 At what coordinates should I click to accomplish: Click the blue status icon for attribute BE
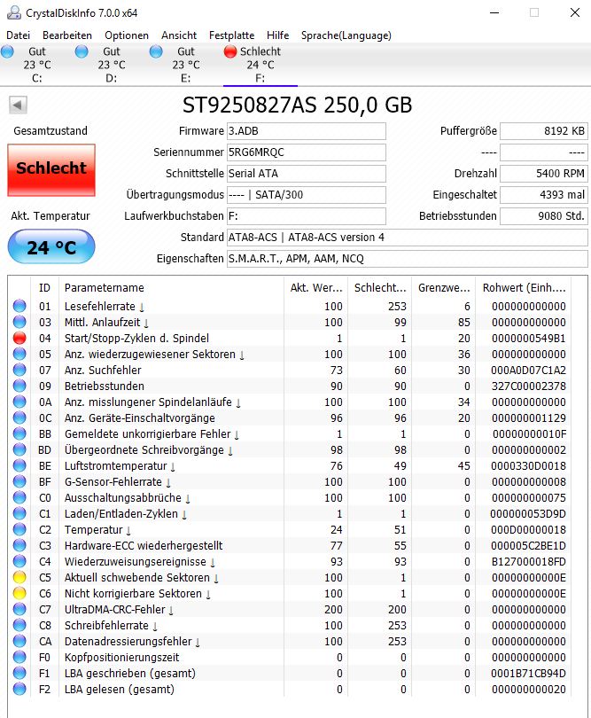19,465
